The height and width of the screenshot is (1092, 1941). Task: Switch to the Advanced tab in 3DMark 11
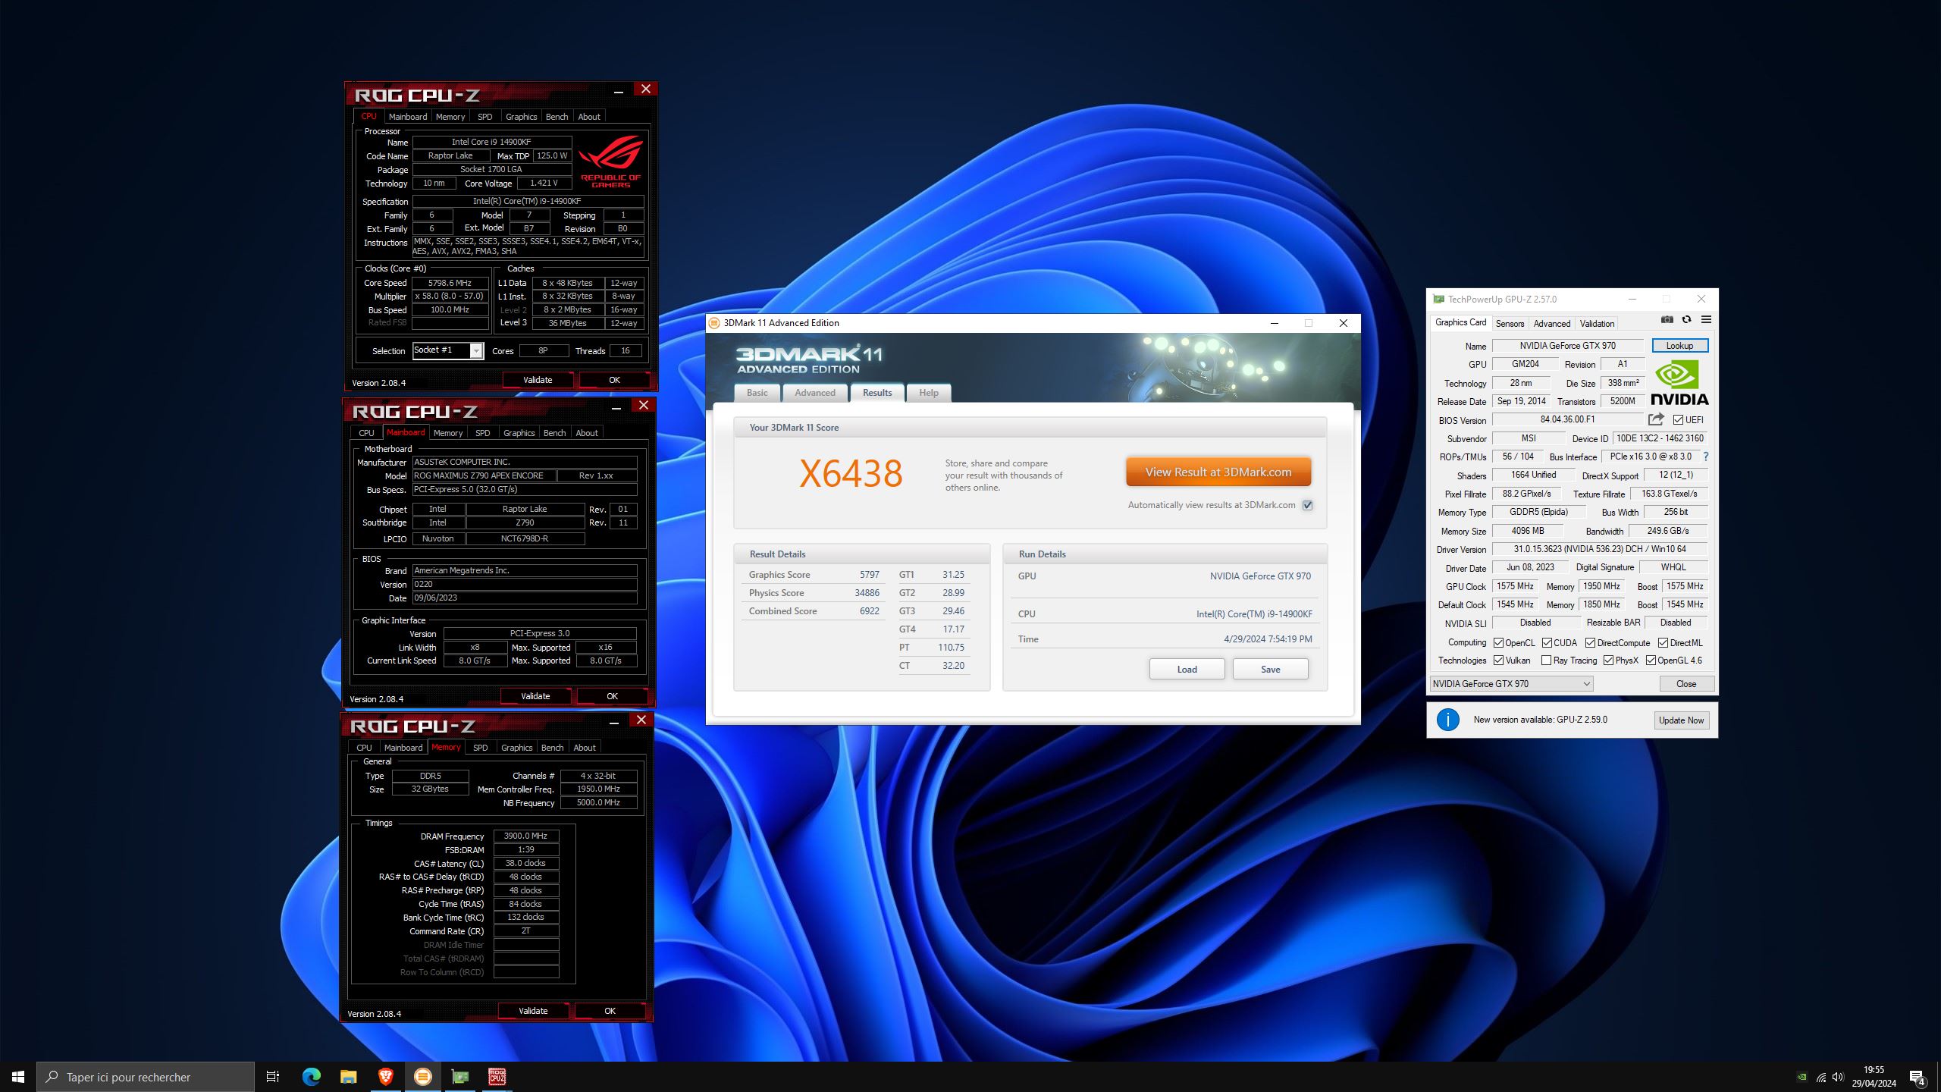tap(815, 393)
